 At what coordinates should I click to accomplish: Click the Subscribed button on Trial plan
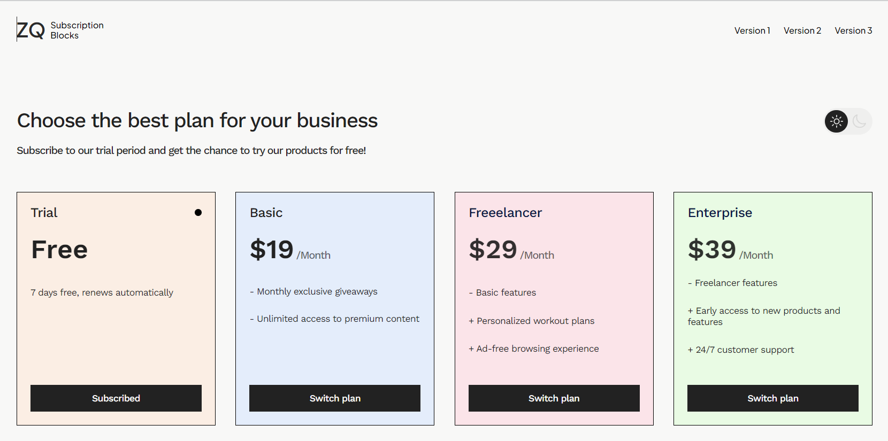[116, 398]
